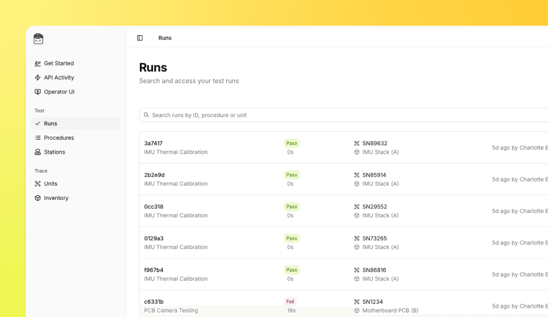Open the Motherboard PCB (B) part
The width and height of the screenshot is (548, 317).
(x=390, y=310)
